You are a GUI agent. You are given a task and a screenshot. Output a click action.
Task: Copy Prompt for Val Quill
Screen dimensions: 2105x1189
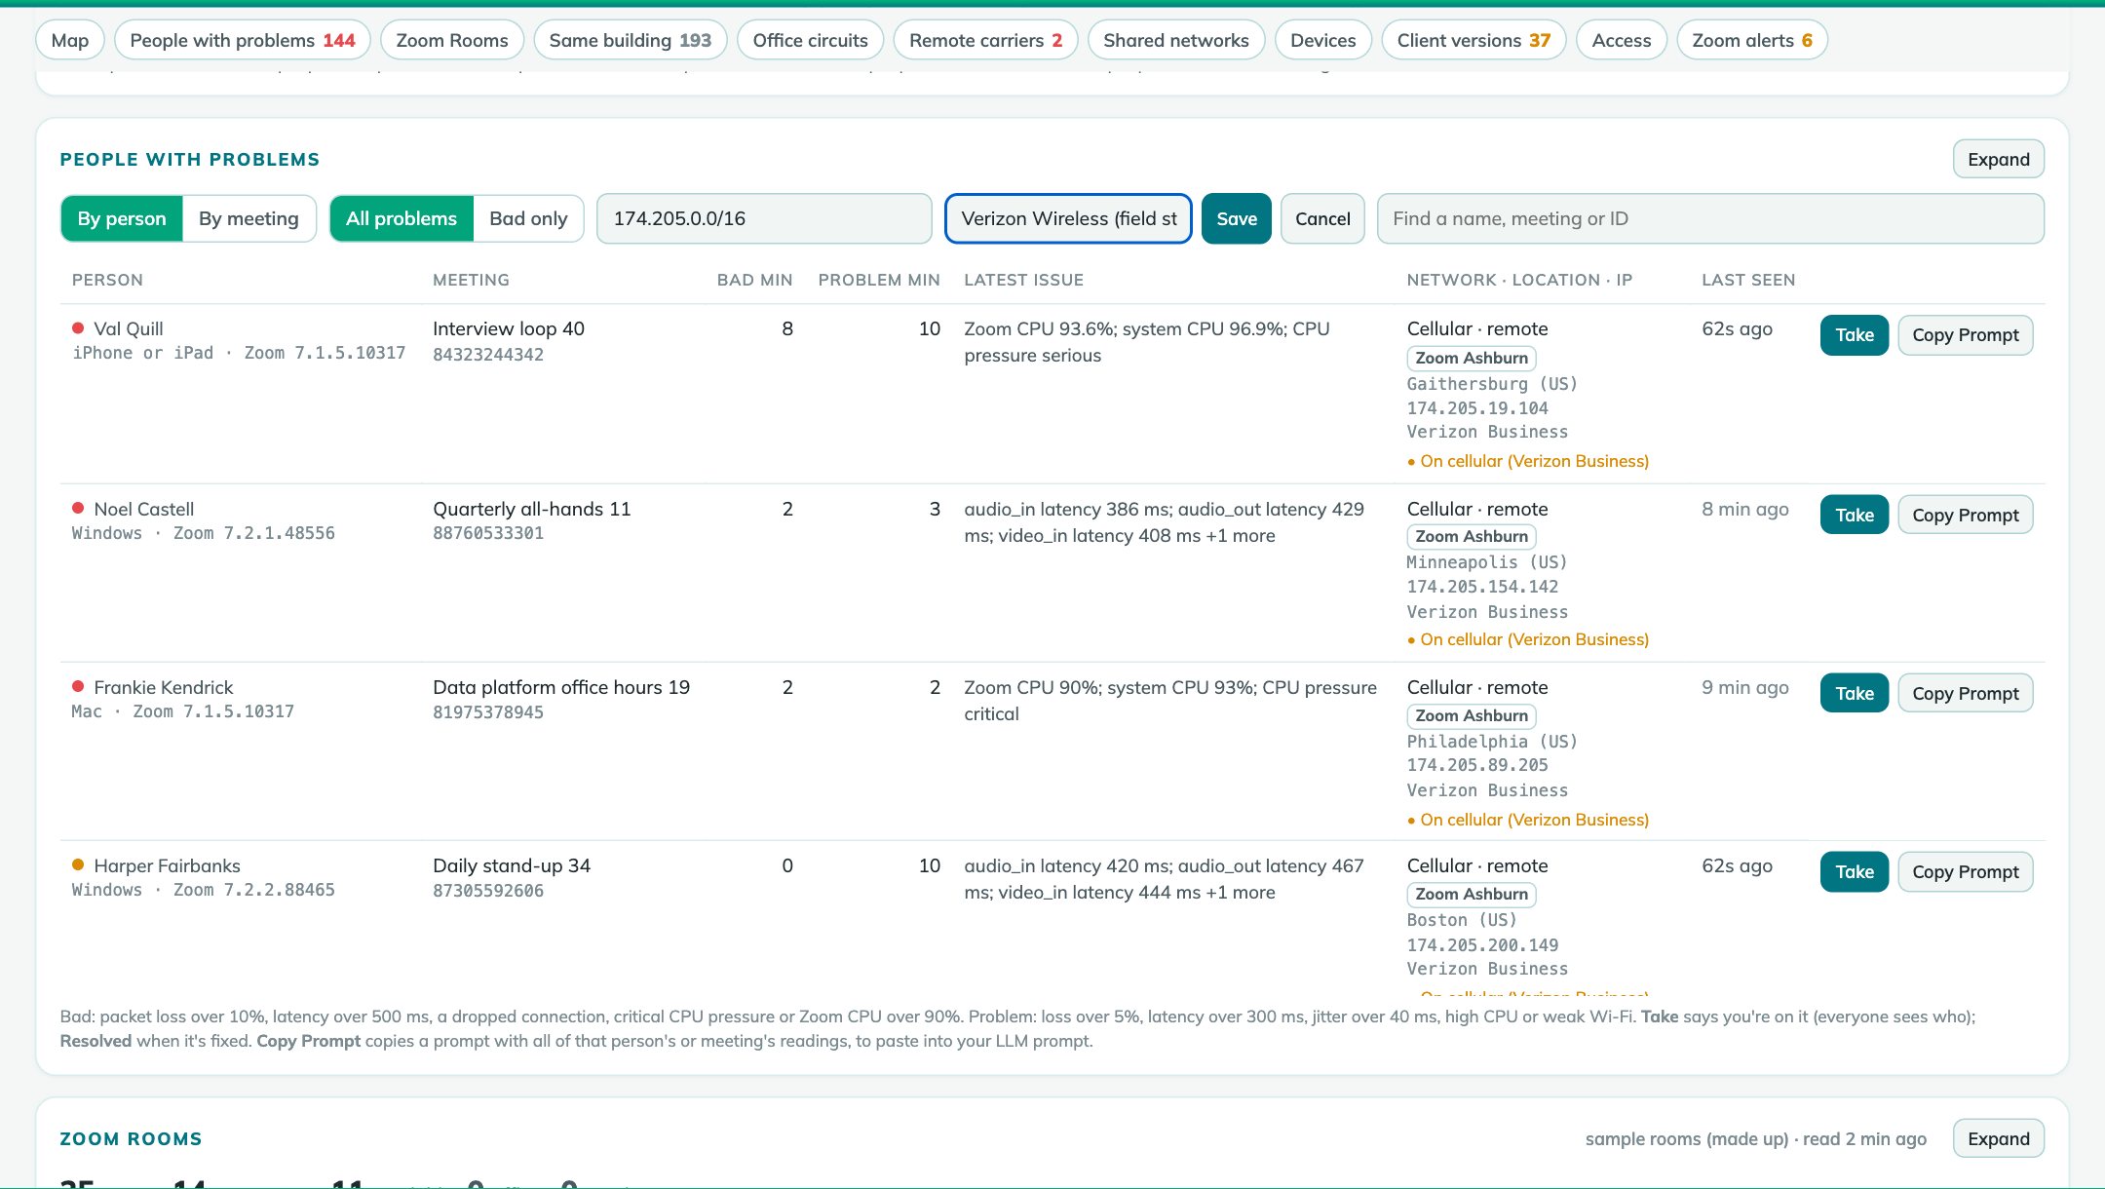[x=1965, y=335]
